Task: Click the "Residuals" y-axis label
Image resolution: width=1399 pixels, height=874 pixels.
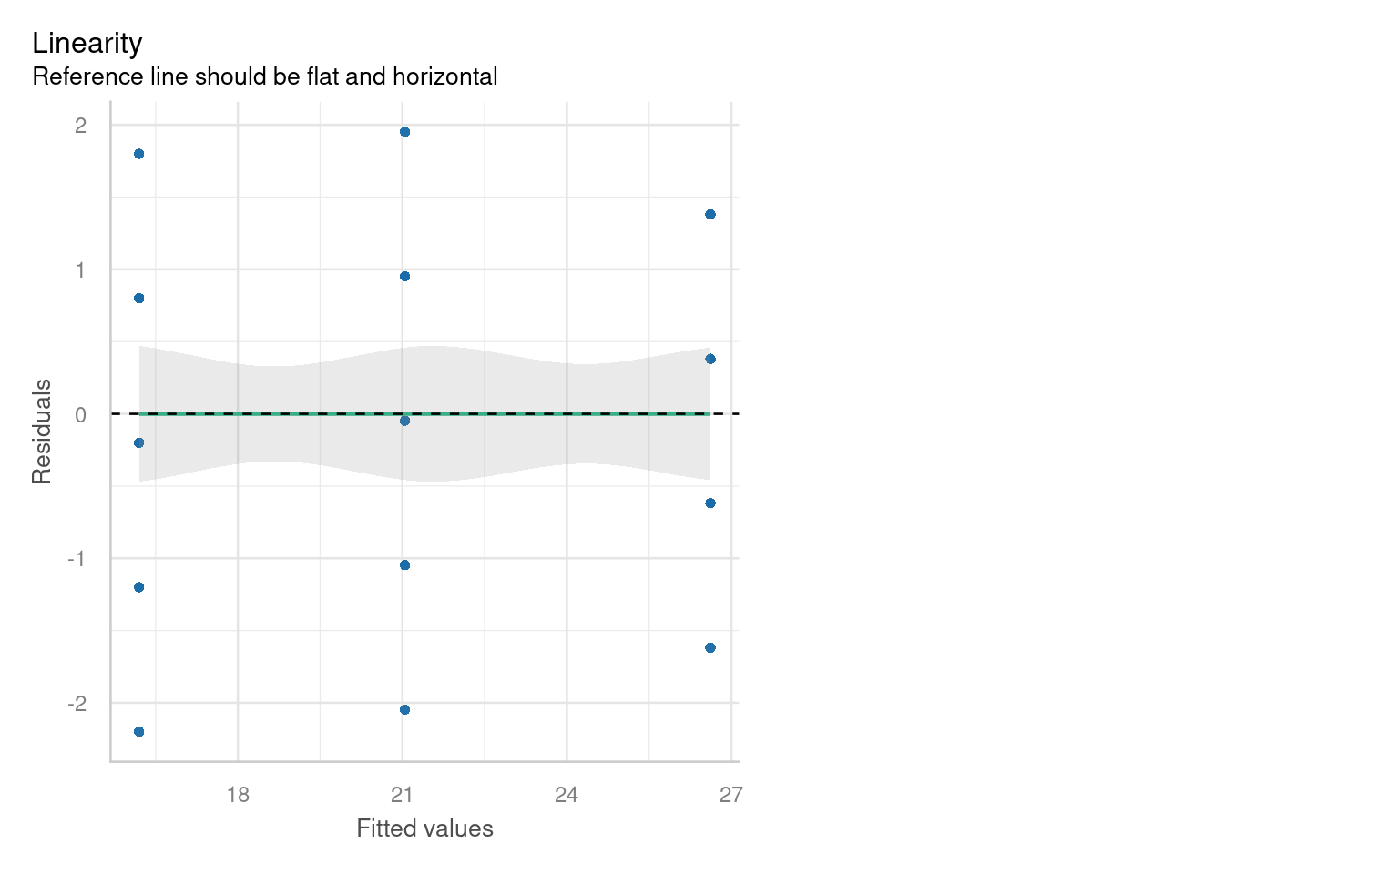Action: pyautogui.click(x=42, y=432)
